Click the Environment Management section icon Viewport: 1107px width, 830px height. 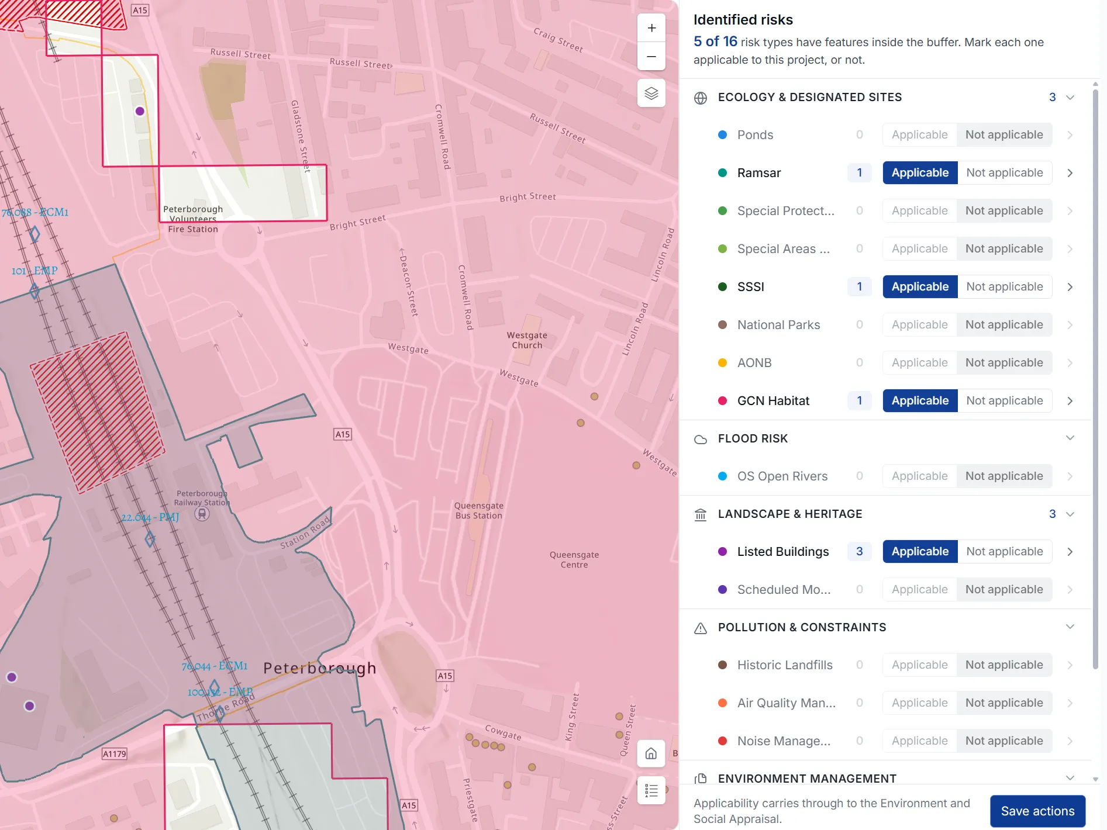point(701,779)
